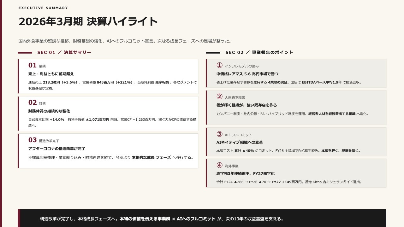Click the subtitle starting 国内外食事業の堅調な推移

(x=126, y=41)
